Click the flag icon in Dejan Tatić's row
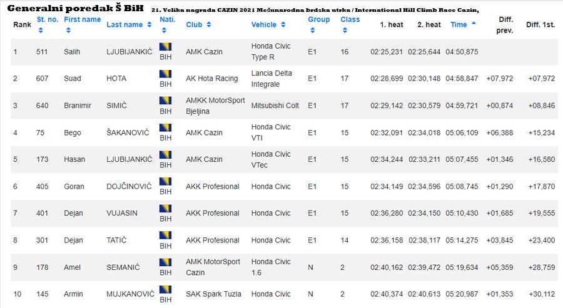Image resolution: width=563 pixels, height=308 pixels. point(166,235)
